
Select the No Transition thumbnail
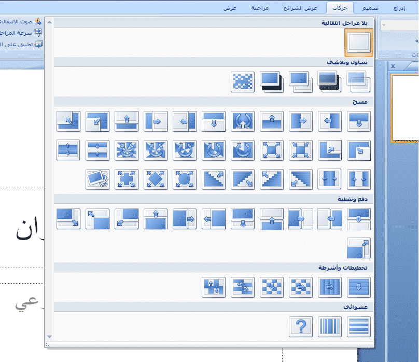tap(359, 43)
